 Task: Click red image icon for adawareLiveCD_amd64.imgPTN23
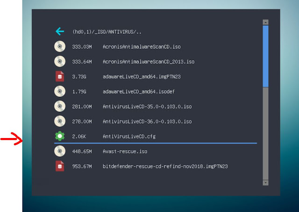pyautogui.click(x=60, y=76)
